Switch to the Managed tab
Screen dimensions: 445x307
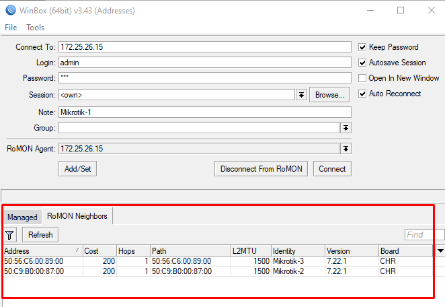click(22, 217)
